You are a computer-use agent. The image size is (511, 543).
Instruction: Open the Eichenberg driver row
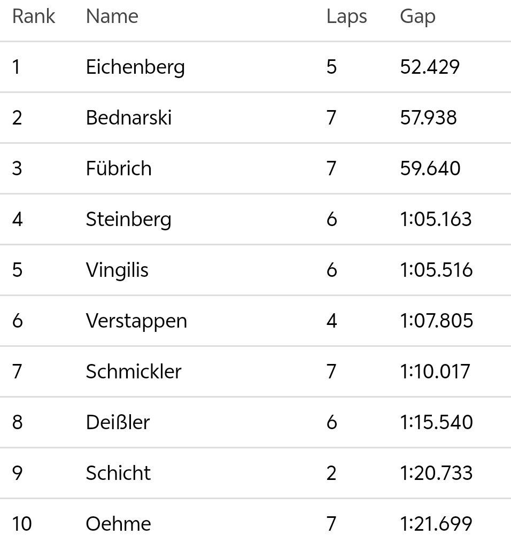(255, 67)
